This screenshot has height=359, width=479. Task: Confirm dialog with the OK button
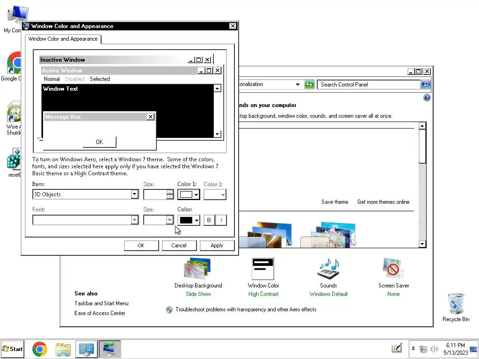[141, 245]
